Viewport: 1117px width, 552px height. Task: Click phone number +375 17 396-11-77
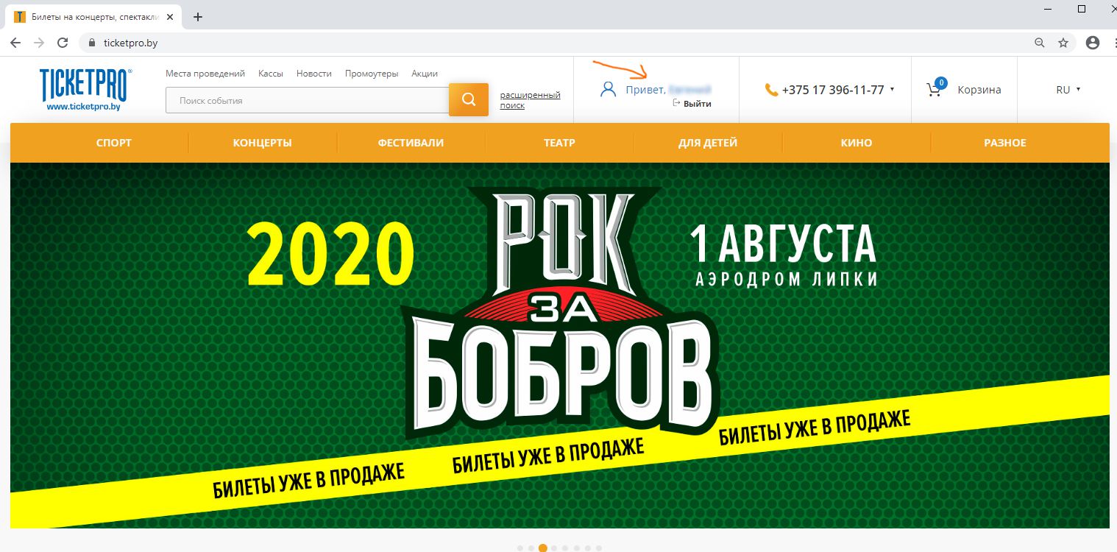[833, 90]
